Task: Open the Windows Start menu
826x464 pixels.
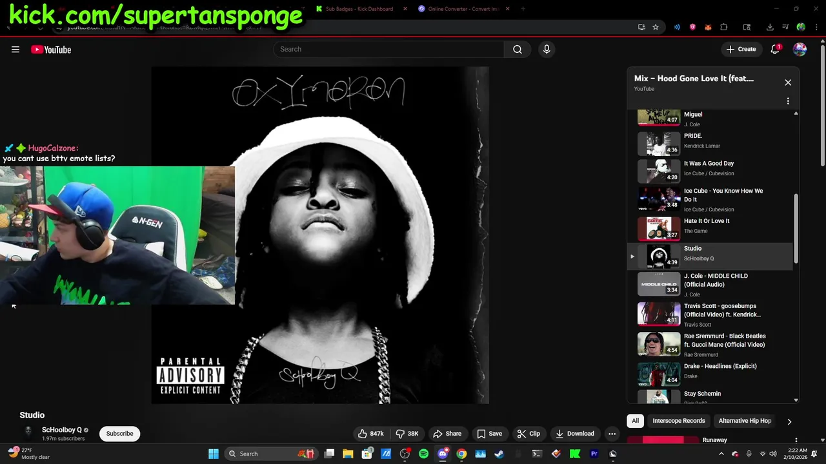Action: click(214, 454)
